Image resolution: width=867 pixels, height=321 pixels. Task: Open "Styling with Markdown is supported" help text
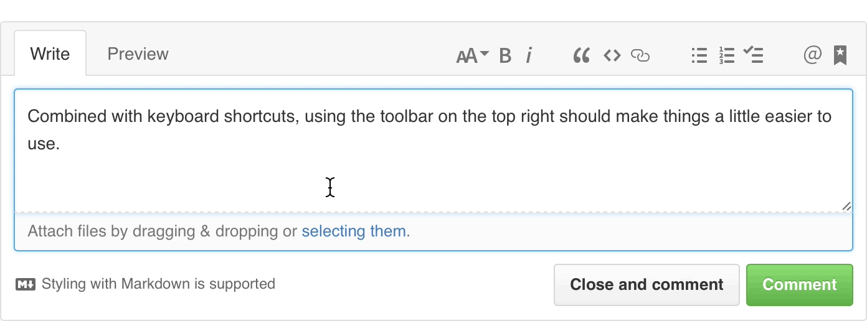158,284
